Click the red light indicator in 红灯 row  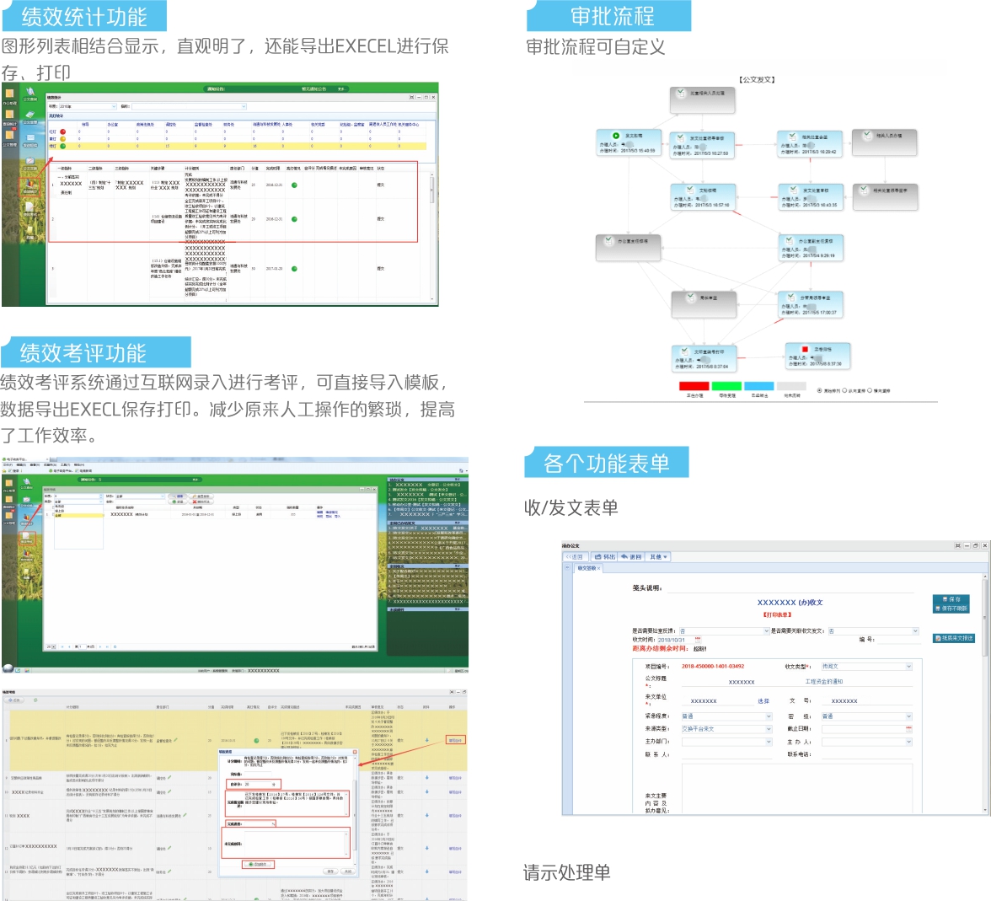pyautogui.click(x=62, y=131)
